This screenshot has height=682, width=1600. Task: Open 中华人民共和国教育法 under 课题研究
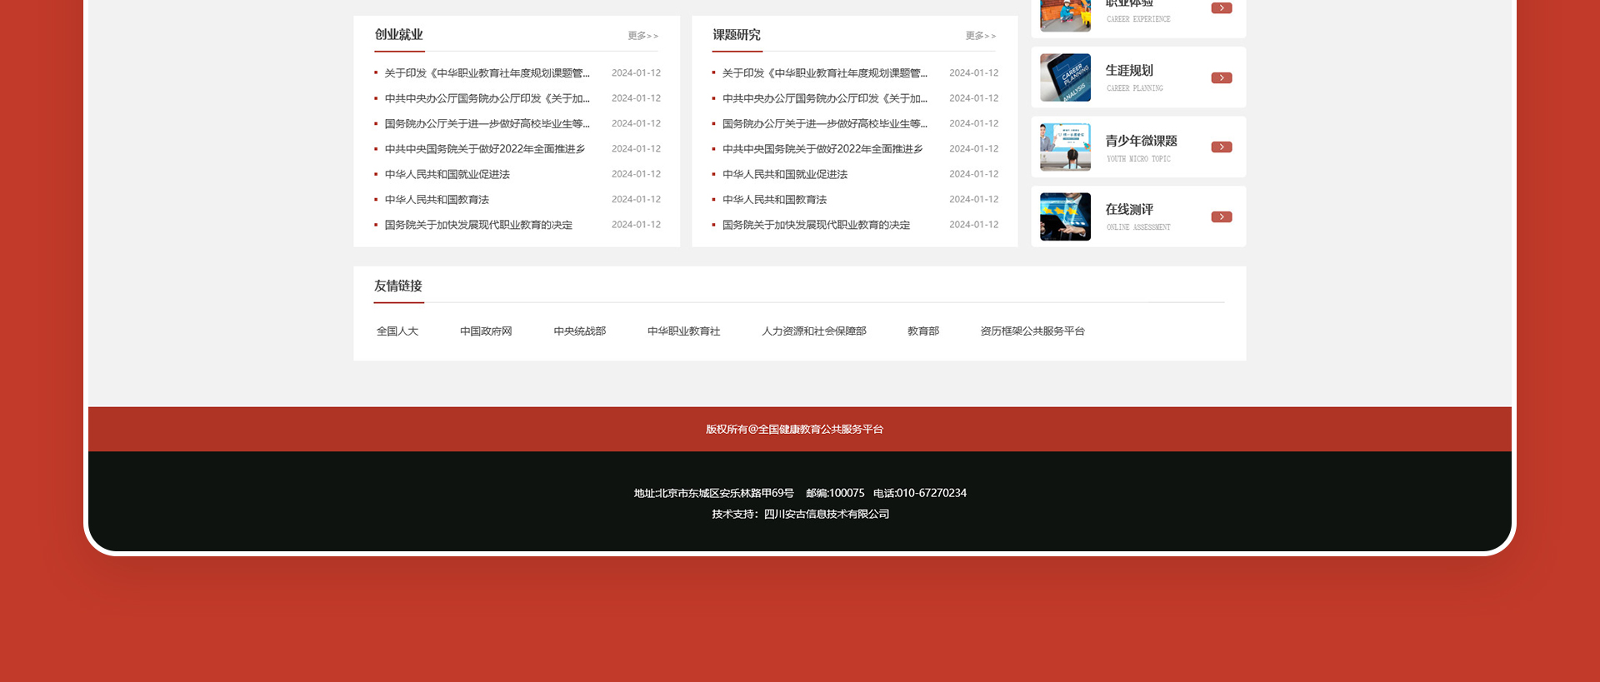click(774, 200)
